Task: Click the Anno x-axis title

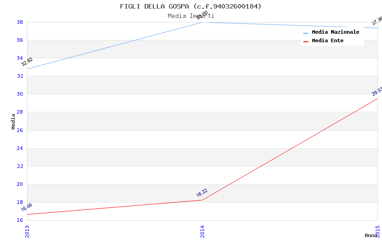Action: [x=370, y=235]
